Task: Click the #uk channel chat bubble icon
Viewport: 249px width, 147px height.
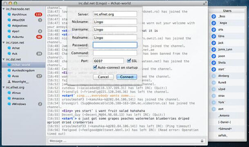Action: point(9,54)
